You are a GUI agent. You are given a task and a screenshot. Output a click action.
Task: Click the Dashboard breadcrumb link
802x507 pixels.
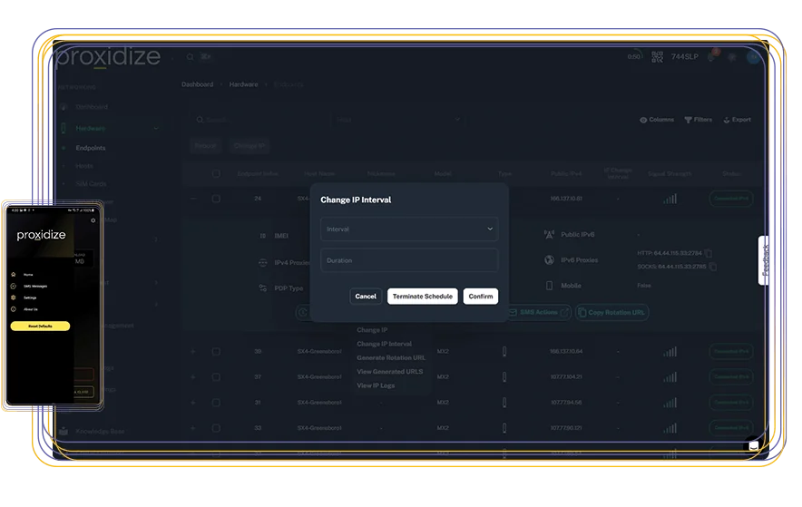[198, 84]
